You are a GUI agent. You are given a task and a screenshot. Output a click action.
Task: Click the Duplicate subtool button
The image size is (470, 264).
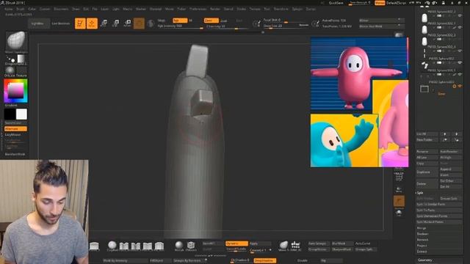pos(427,172)
